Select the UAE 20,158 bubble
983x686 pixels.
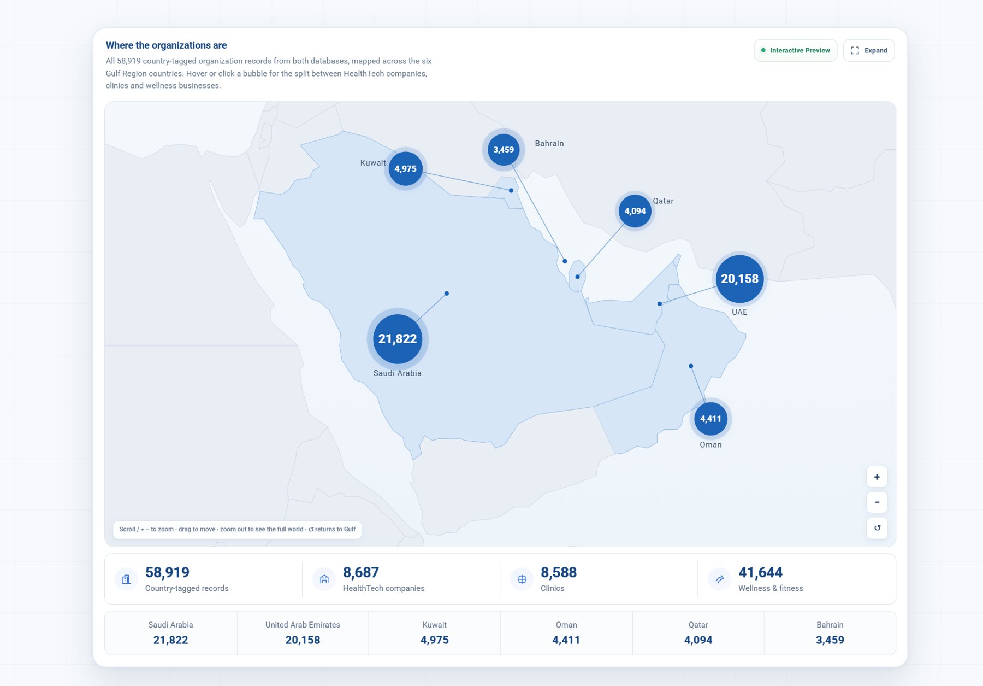[x=739, y=279]
